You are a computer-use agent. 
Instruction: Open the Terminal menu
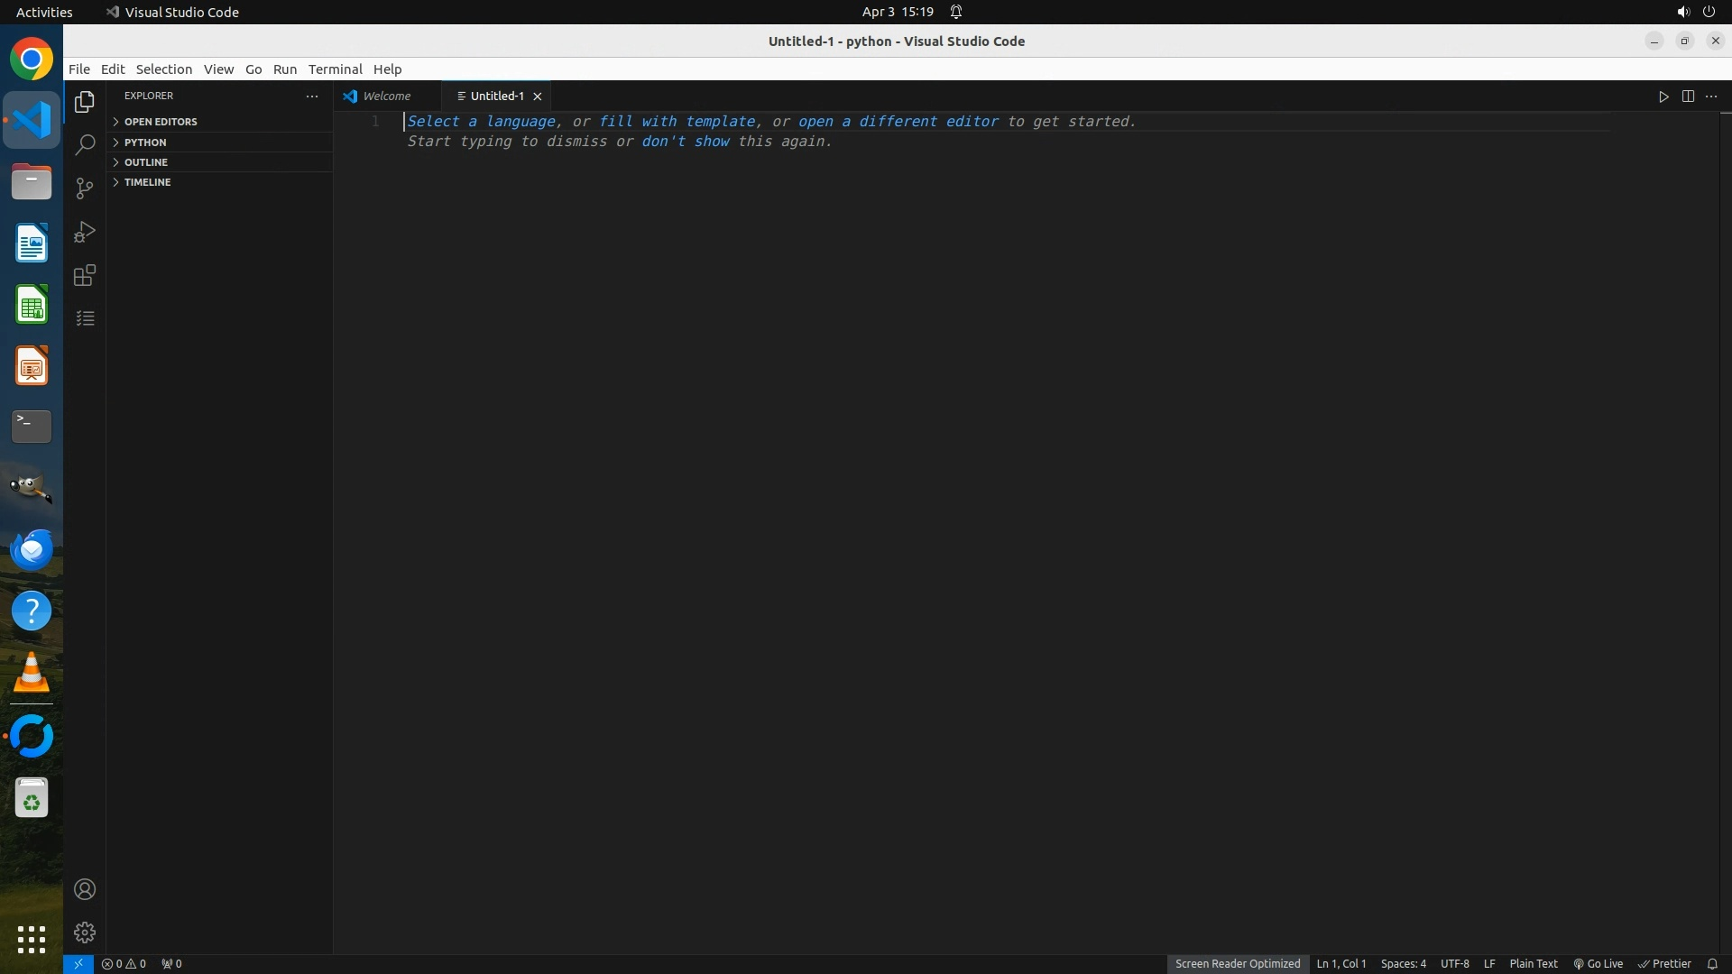[335, 69]
